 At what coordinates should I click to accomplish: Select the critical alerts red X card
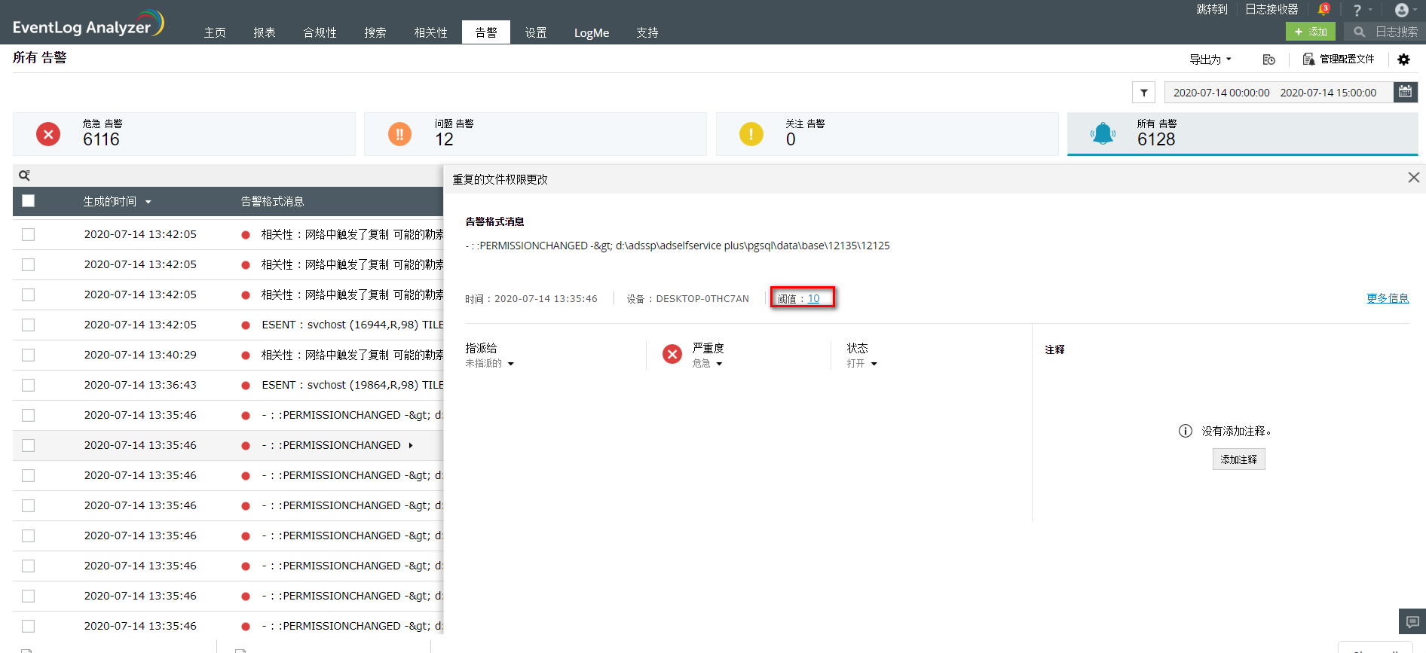click(x=184, y=134)
